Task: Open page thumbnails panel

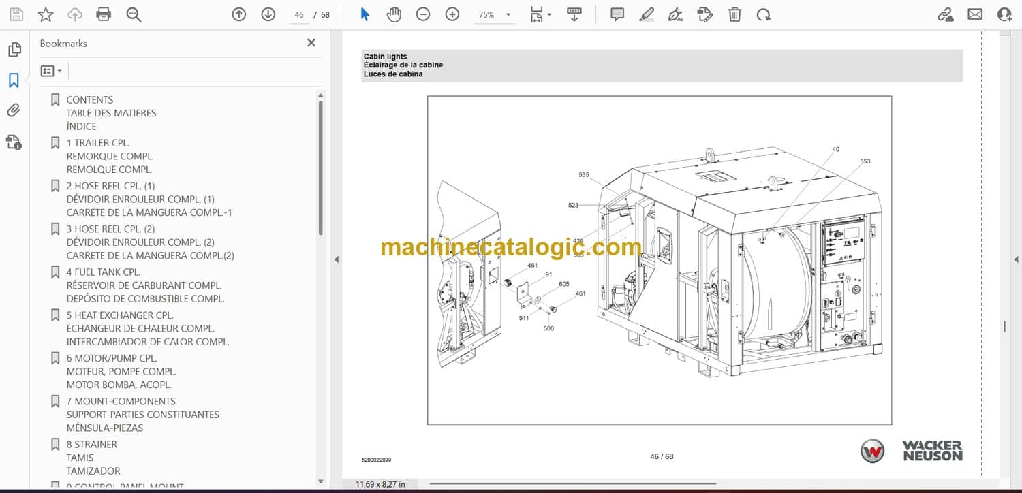Action: point(14,50)
